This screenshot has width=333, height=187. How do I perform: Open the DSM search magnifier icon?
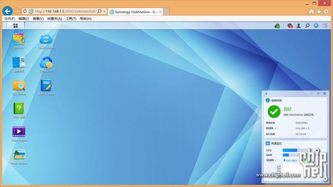[307, 26]
